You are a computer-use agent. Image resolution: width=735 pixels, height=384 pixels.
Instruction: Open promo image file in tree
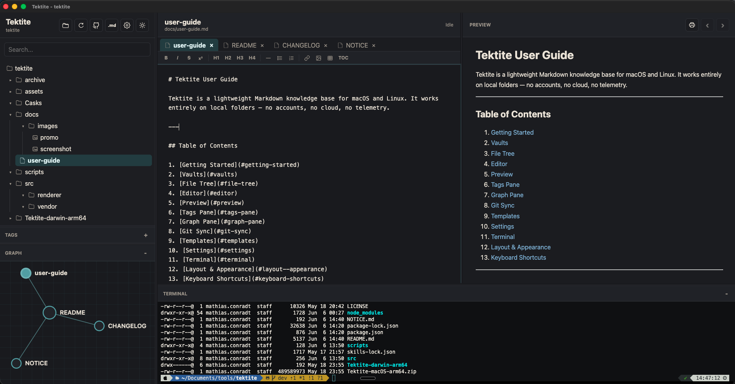(x=49, y=137)
